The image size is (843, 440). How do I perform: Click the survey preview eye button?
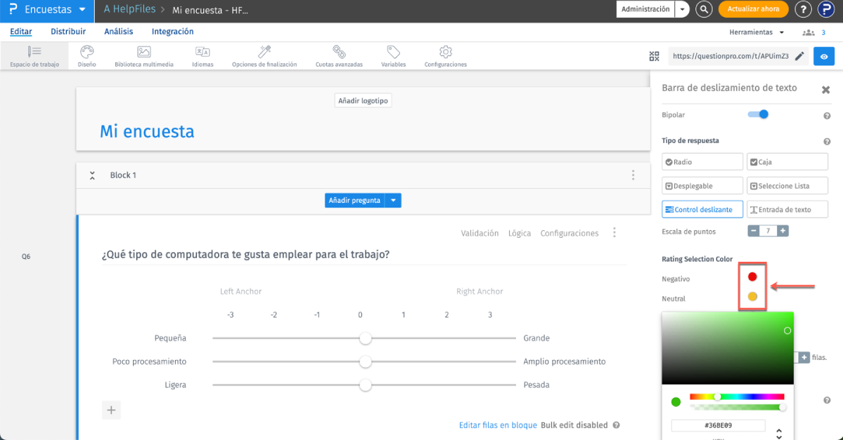point(823,57)
